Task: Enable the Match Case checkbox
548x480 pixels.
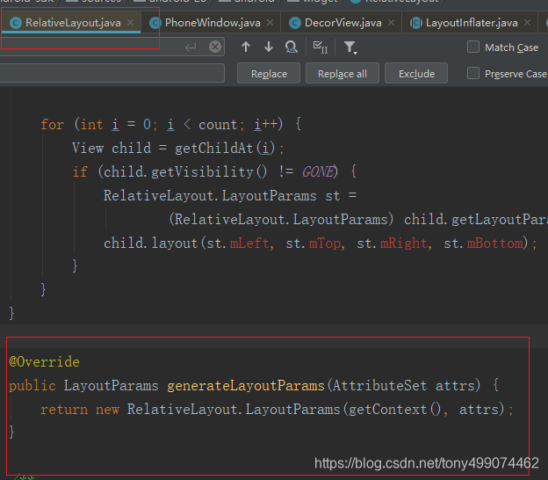Action: [x=473, y=47]
